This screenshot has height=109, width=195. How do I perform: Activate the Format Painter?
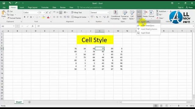[14, 18]
